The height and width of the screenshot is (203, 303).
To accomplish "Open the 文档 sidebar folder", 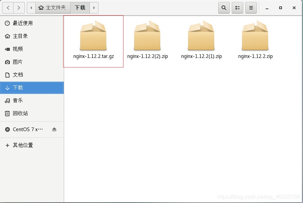I will pos(32,75).
